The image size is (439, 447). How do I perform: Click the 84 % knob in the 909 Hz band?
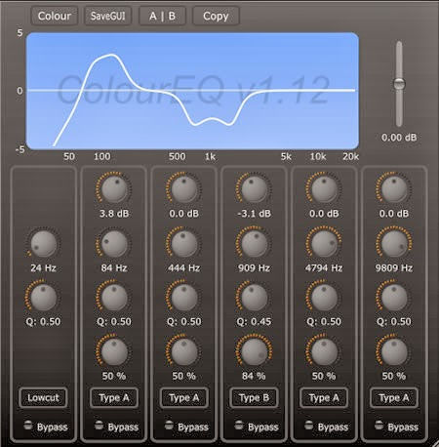pyautogui.click(x=254, y=352)
